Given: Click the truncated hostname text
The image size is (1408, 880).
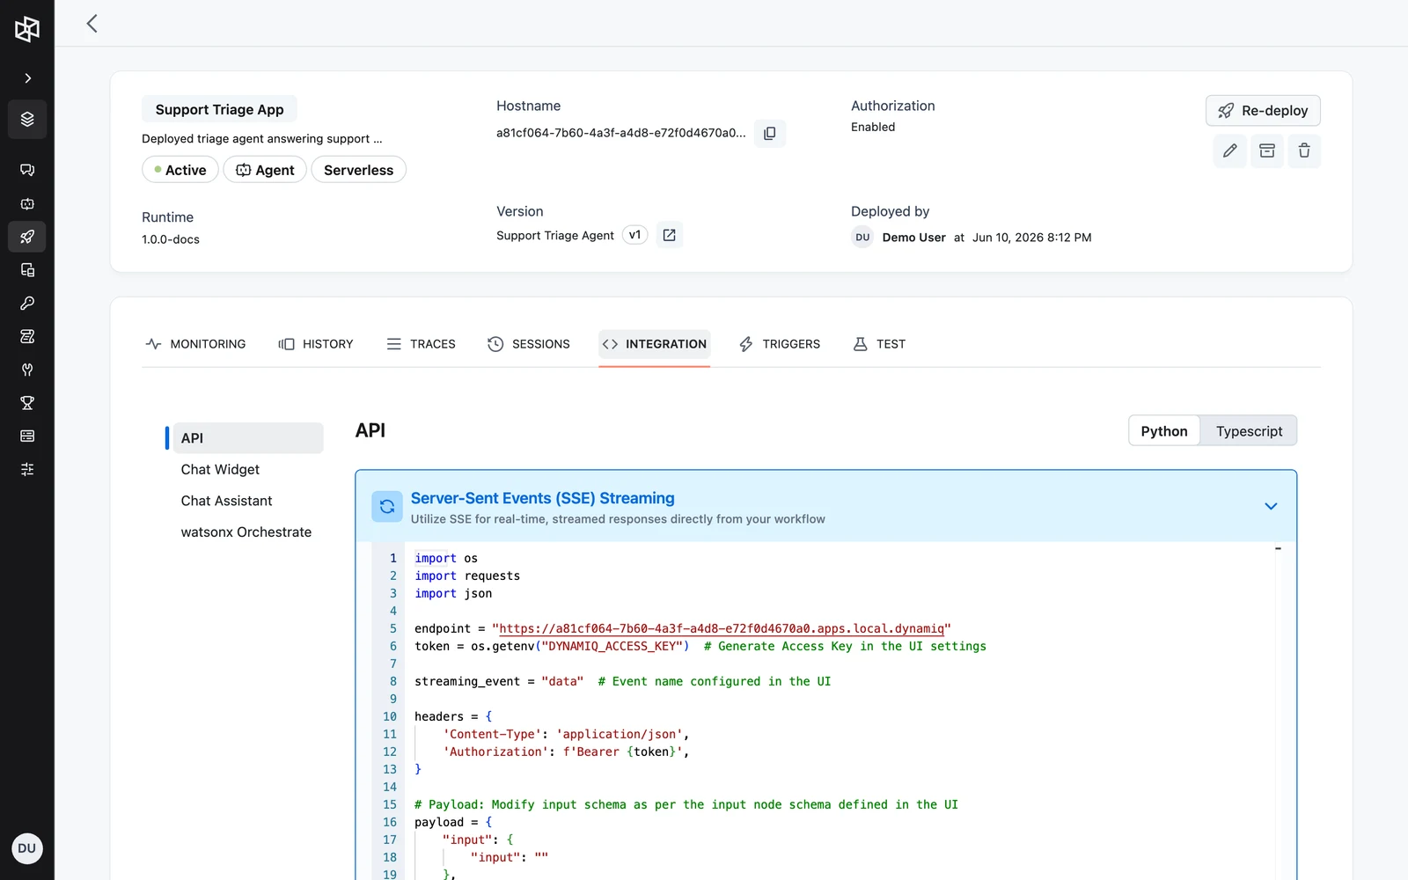Looking at the screenshot, I should pos(620,133).
